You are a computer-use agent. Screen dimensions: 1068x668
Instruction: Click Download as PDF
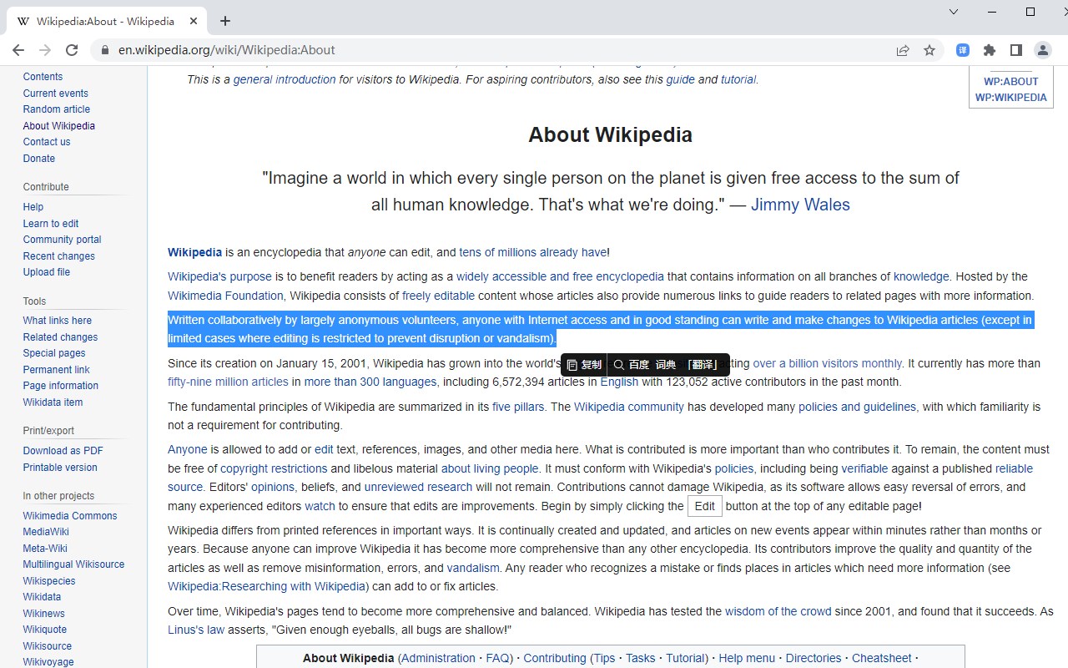coord(63,451)
